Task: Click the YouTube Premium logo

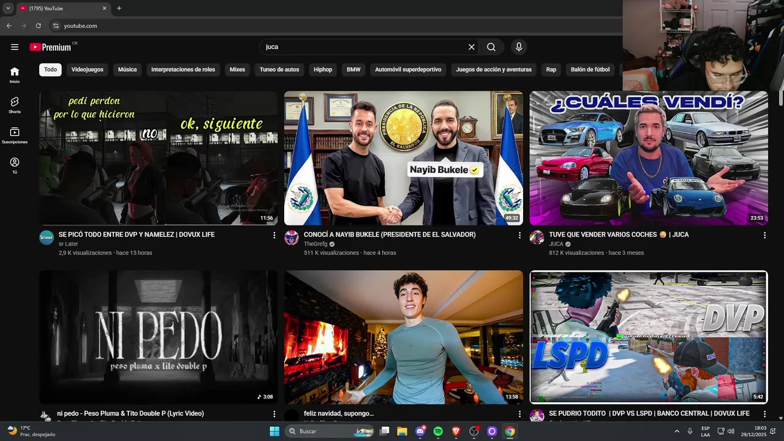Action: click(x=50, y=47)
